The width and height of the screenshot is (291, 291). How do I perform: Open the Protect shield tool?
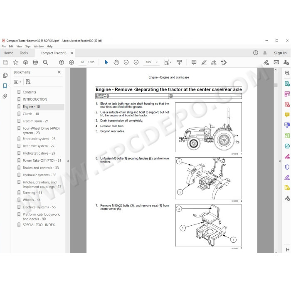287,167
